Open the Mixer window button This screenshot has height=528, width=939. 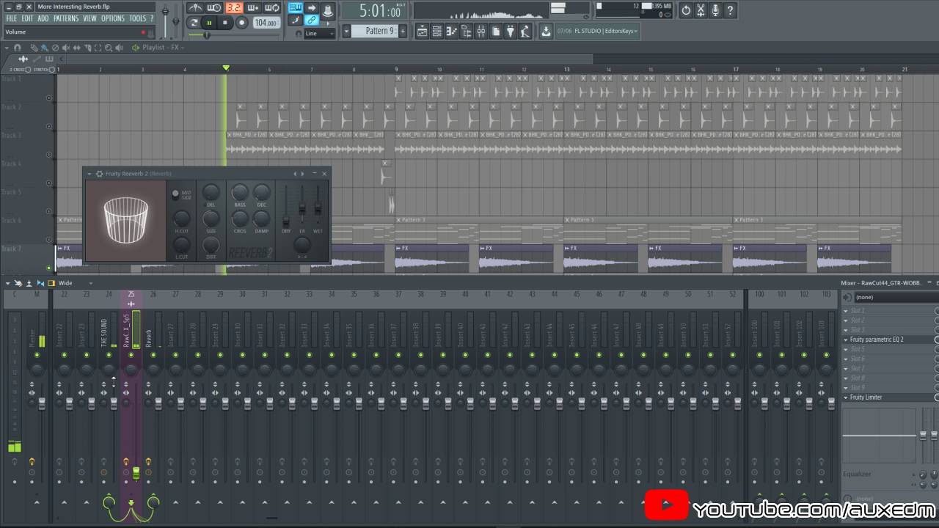tap(481, 31)
